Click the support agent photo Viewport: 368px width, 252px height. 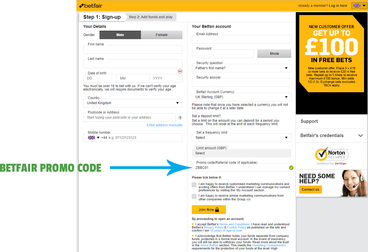pos(354,183)
